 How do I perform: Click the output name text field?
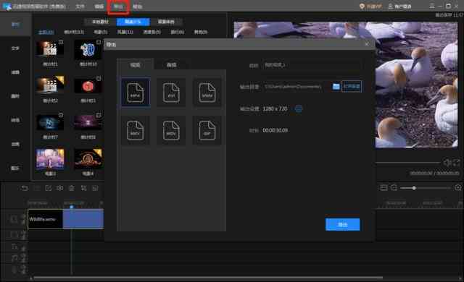[312, 65]
